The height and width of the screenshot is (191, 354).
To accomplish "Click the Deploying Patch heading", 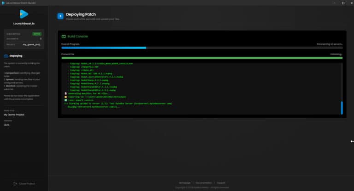I will click(x=81, y=14).
